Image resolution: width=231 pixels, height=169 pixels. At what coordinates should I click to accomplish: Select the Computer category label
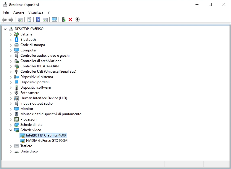click(x=28, y=50)
